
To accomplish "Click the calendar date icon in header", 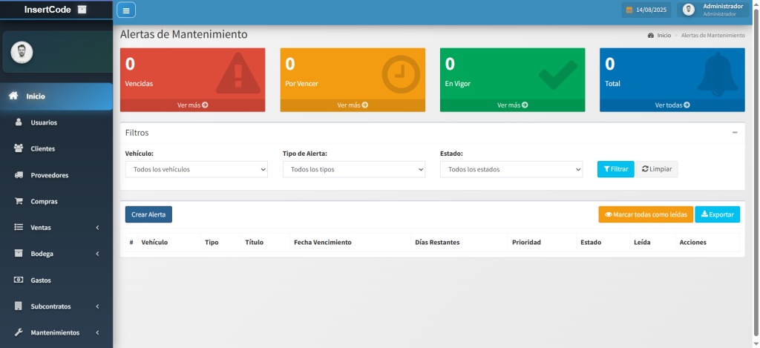I will pyautogui.click(x=629, y=10).
